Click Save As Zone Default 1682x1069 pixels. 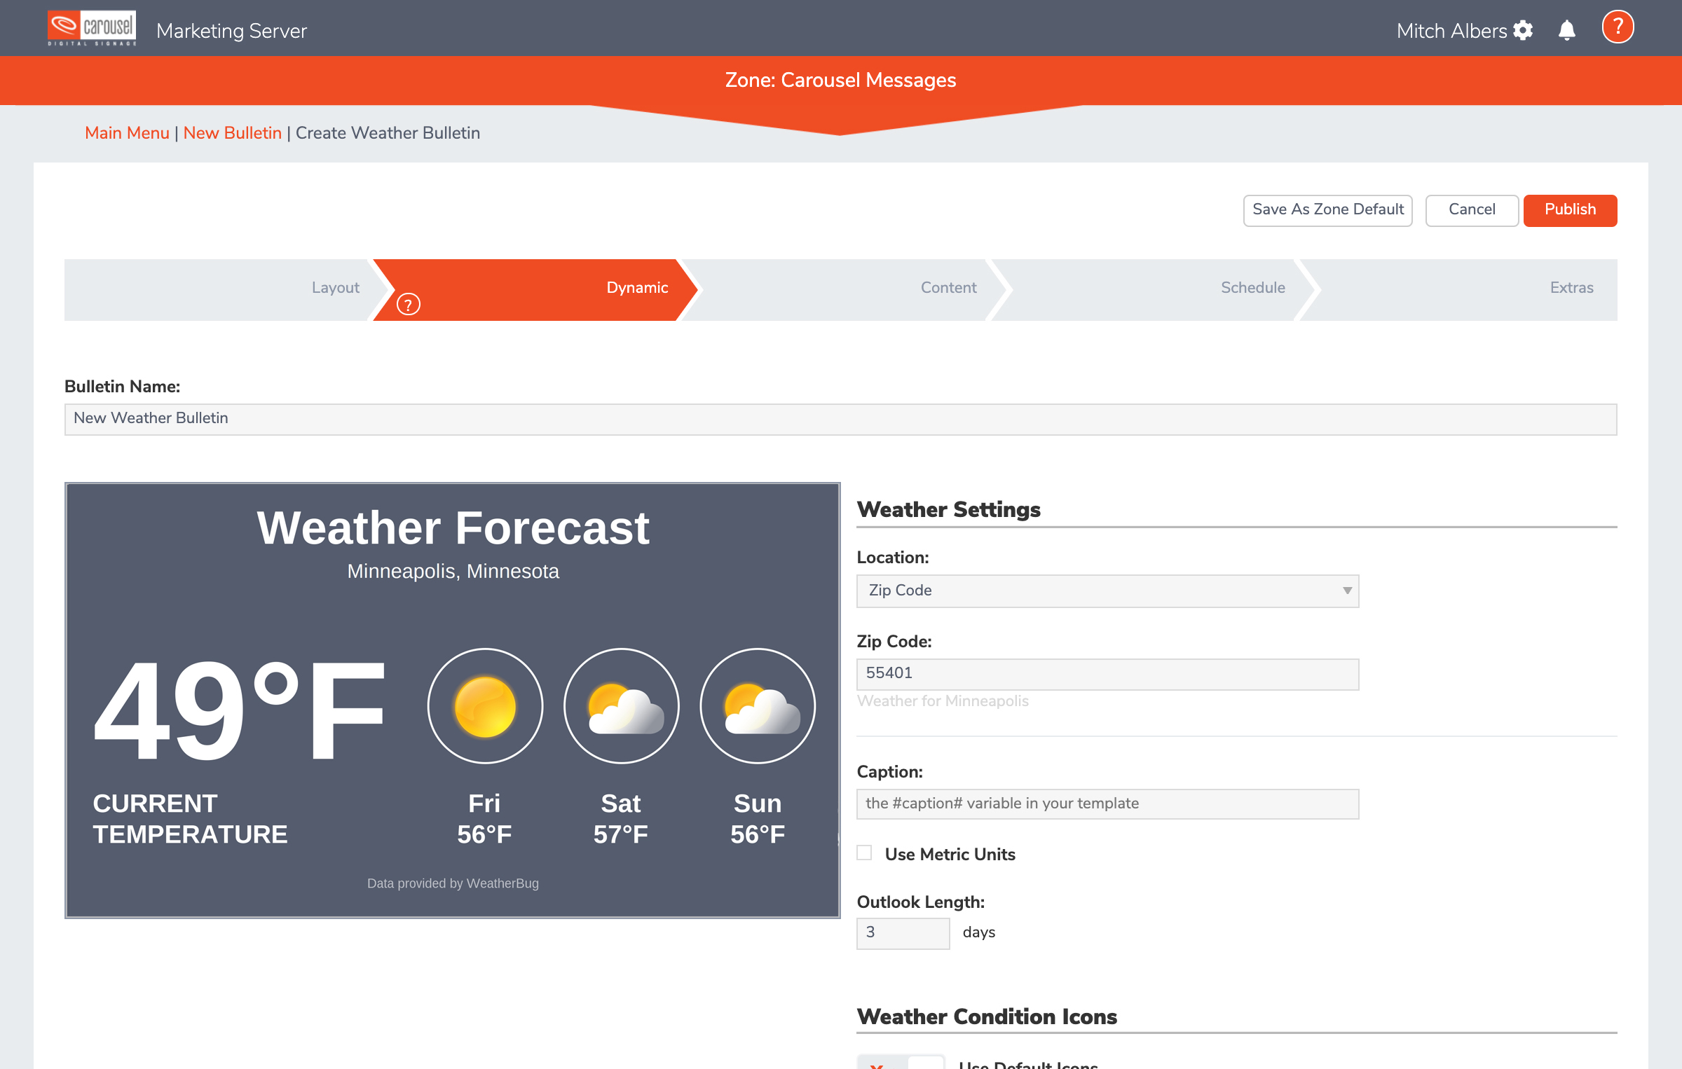(1327, 209)
